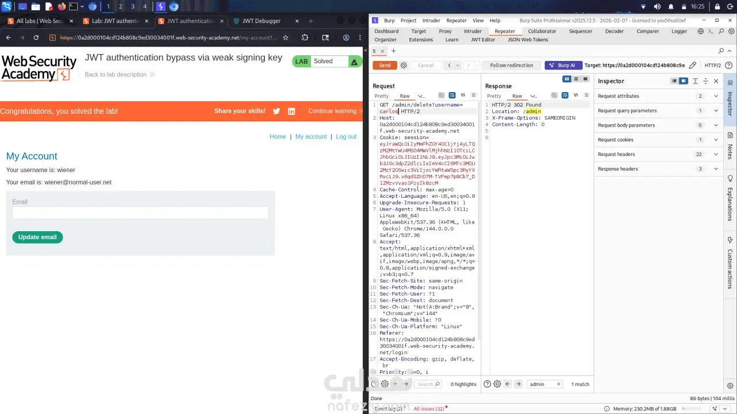Go back in Repeater request history
This screenshot has height=414, width=737.
[x=450, y=66]
